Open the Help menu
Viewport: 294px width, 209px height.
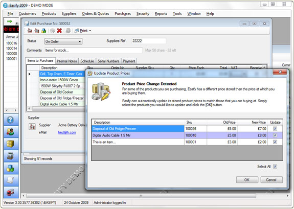[x=210, y=13]
